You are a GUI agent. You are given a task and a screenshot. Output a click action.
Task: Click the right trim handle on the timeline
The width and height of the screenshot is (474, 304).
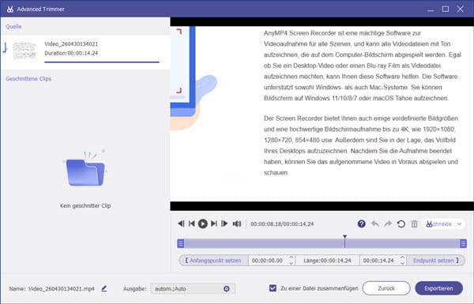tap(463, 243)
